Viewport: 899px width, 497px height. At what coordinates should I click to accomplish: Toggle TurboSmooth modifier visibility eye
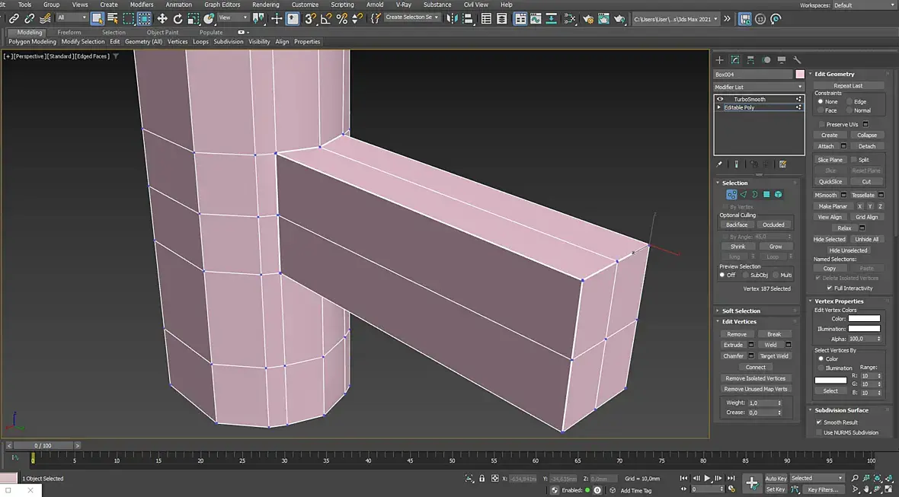(x=720, y=99)
